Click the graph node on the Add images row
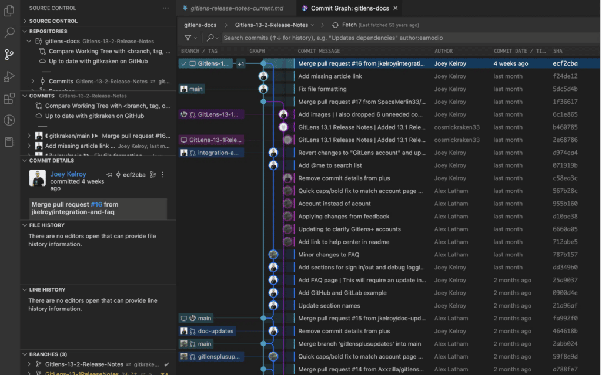The image size is (602, 375). [x=283, y=114]
